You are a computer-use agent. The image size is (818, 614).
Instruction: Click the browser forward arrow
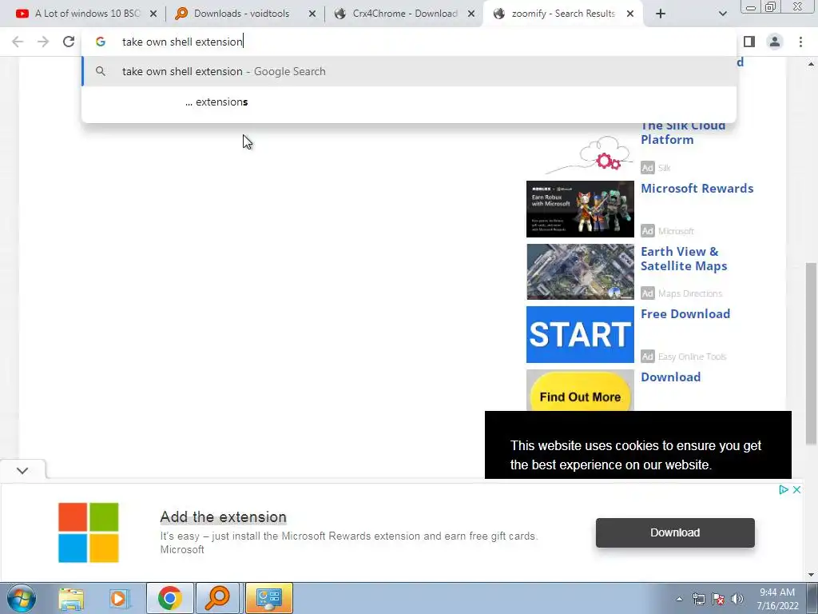43,42
